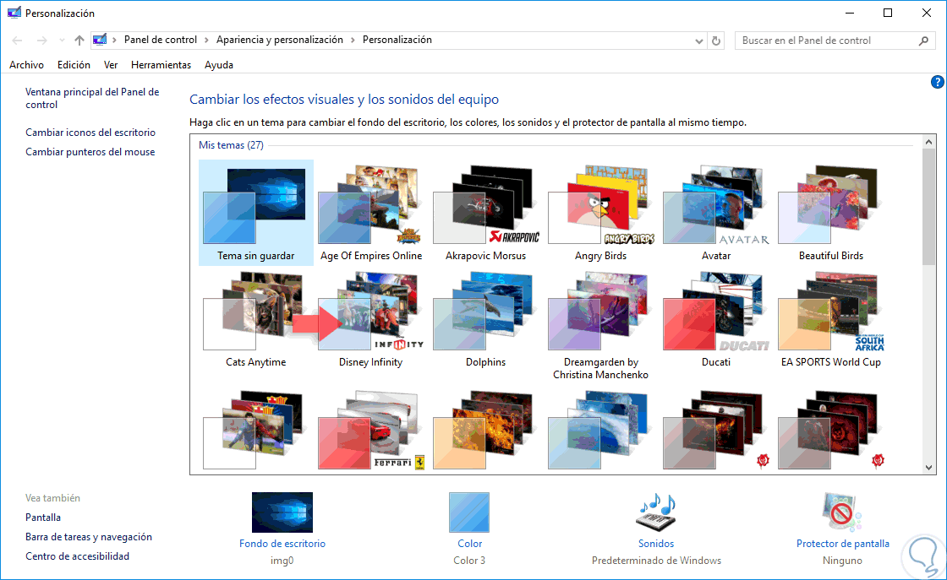Open the Fondo de escritorio settings
This screenshot has height=580, width=947.
coord(282,512)
